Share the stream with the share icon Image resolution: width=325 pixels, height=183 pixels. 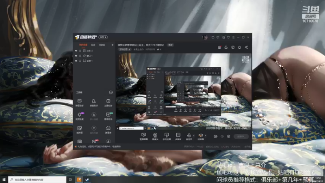point(246,47)
